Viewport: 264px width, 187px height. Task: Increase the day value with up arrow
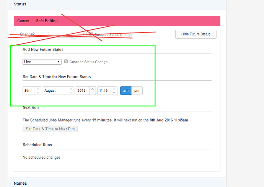point(38,88)
